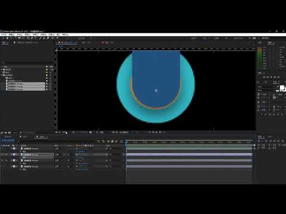Screen dimensions: 286x214
Task: Collapse the second timeline layer's properties
Action: tap(11, 155)
